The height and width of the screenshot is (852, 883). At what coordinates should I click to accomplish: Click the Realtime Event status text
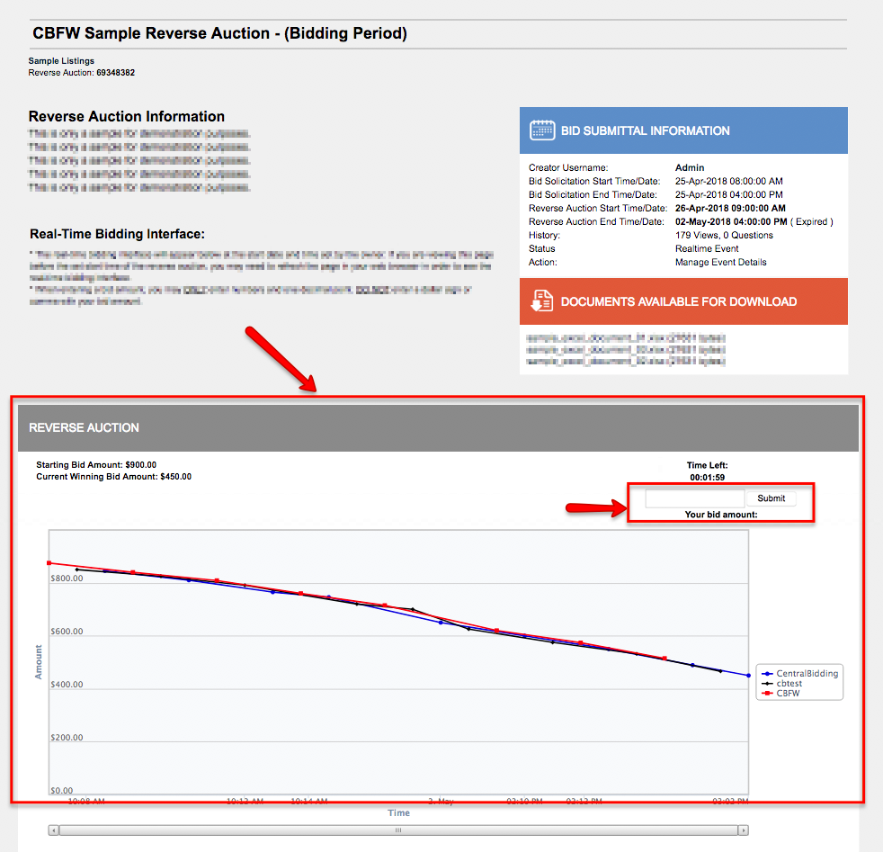pos(707,249)
